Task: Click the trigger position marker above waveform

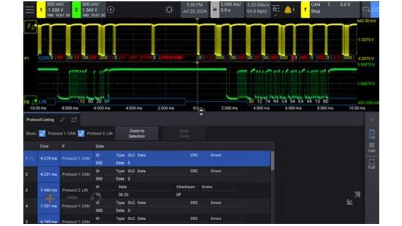Action: [197, 19]
